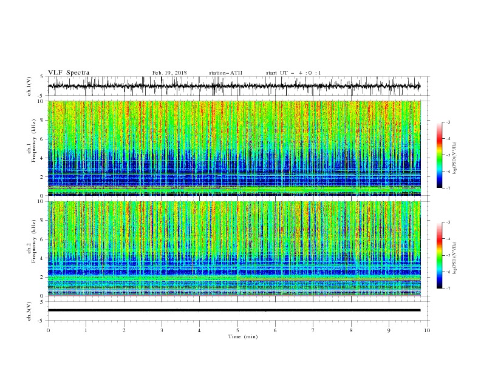
Task: Click the ch.2 spectrogram color bar
Action: point(439,255)
